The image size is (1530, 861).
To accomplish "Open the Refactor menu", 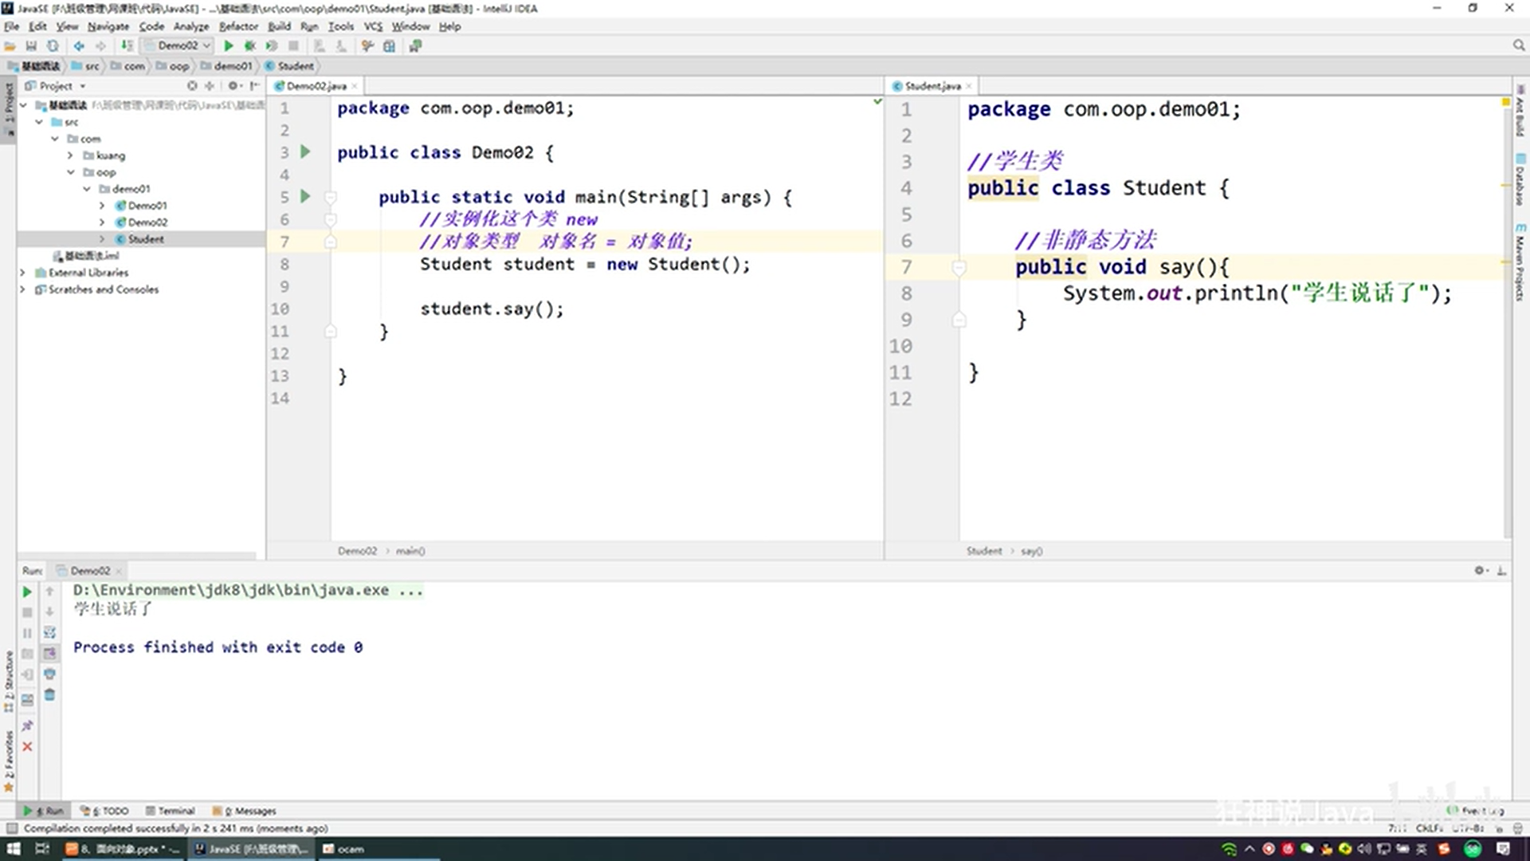I will pyautogui.click(x=238, y=26).
